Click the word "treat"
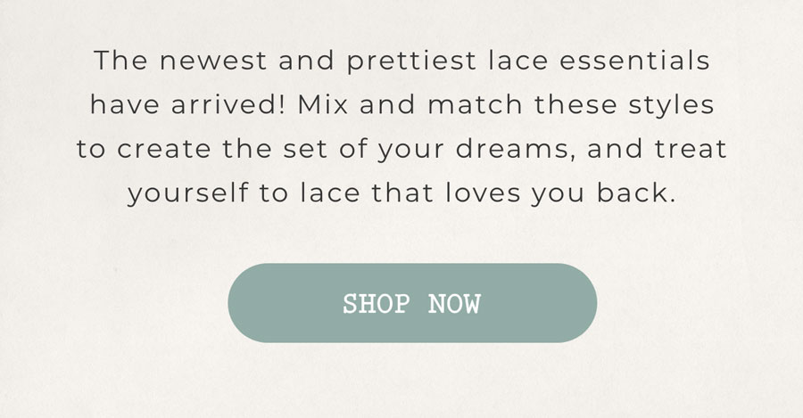The height and width of the screenshot is (418, 803). coord(691,150)
